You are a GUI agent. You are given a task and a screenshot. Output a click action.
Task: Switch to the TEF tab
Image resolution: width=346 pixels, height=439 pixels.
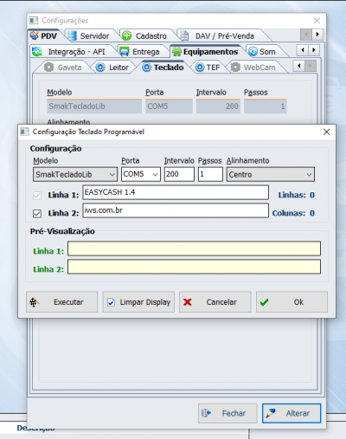pyautogui.click(x=208, y=68)
